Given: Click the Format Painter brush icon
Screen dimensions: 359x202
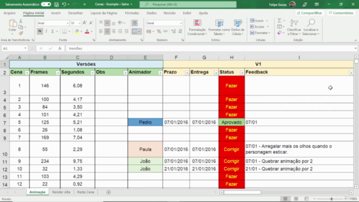Looking at the screenshot, I should point(21,34).
